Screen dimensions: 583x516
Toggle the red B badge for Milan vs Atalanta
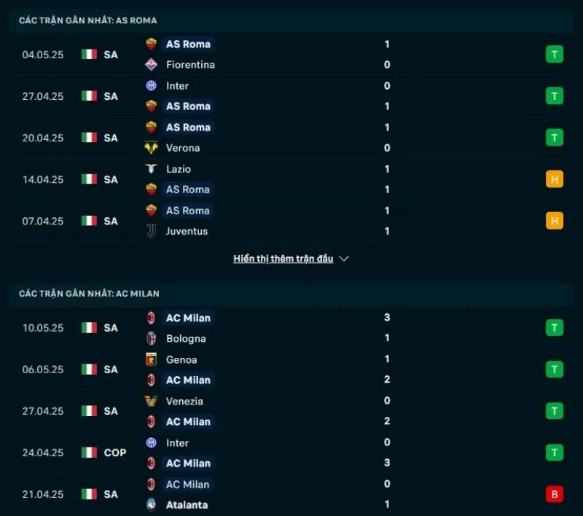click(555, 493)
